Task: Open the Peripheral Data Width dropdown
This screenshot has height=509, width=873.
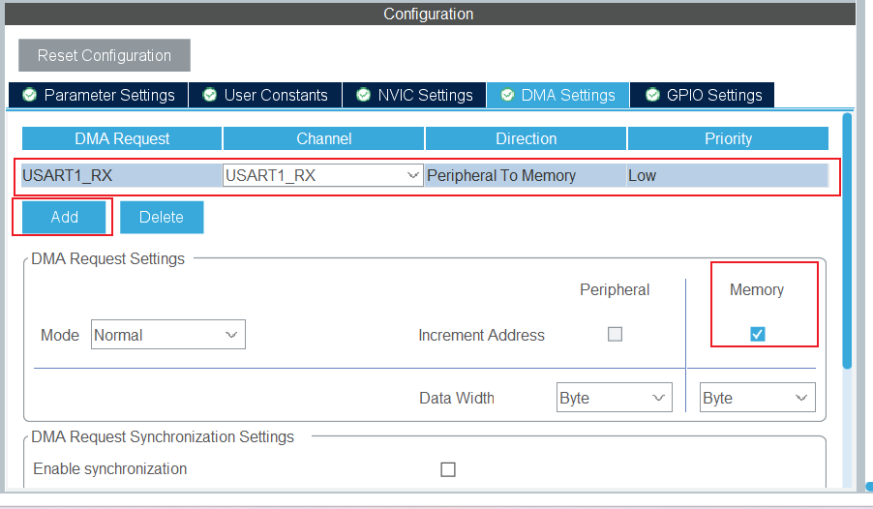Action: pyautogui.click(x=615, y=398)
